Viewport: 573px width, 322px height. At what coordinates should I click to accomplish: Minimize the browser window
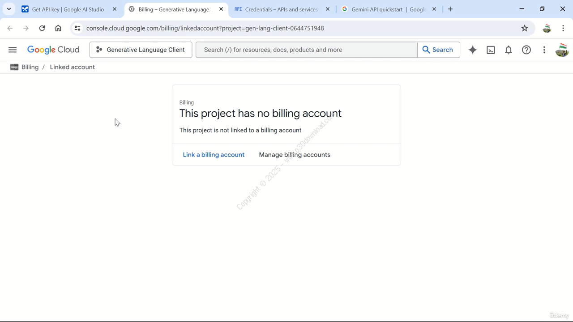coord(522,9)
